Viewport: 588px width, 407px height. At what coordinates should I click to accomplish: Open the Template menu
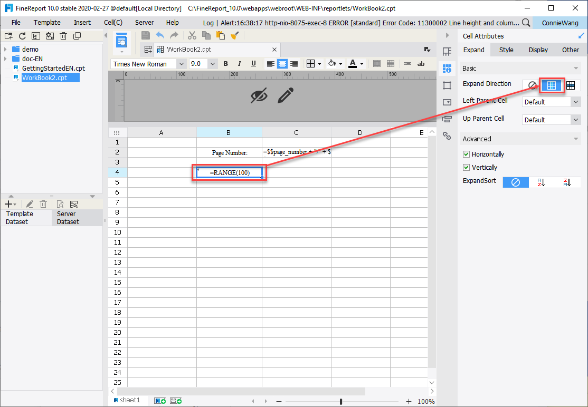47,22
